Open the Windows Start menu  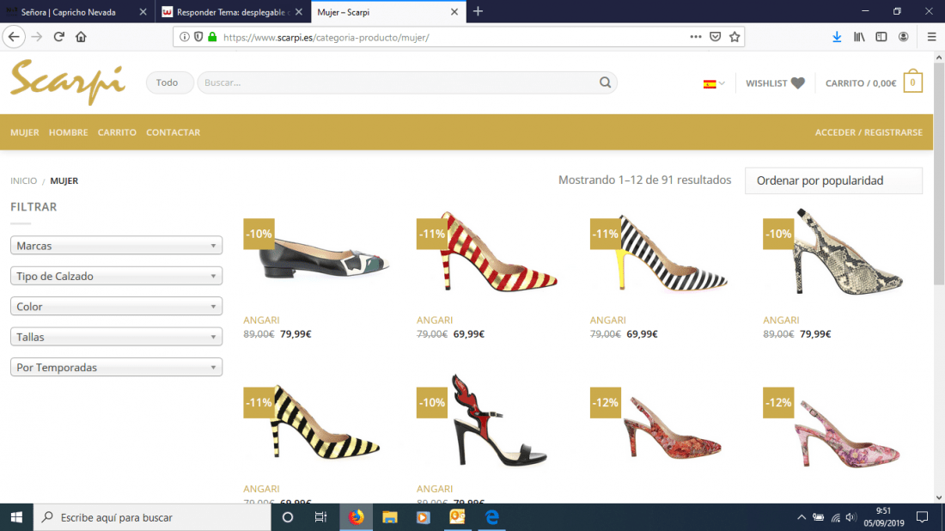[16, 517]
